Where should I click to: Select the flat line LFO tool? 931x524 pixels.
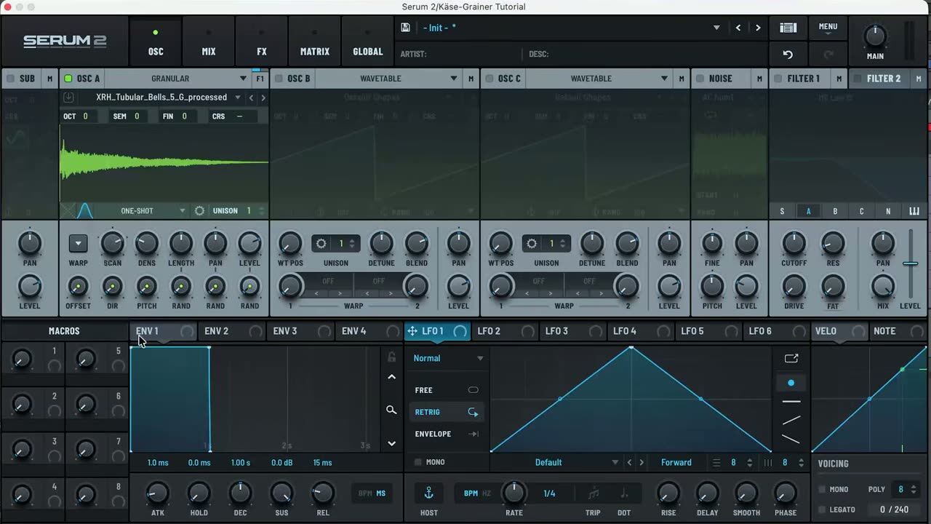click(791, 402)
